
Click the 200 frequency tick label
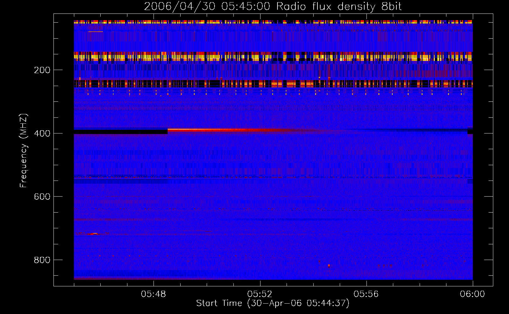point(42,70)
